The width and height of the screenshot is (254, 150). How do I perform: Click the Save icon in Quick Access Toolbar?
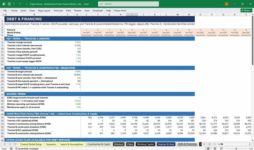click(x=9, y=4)
